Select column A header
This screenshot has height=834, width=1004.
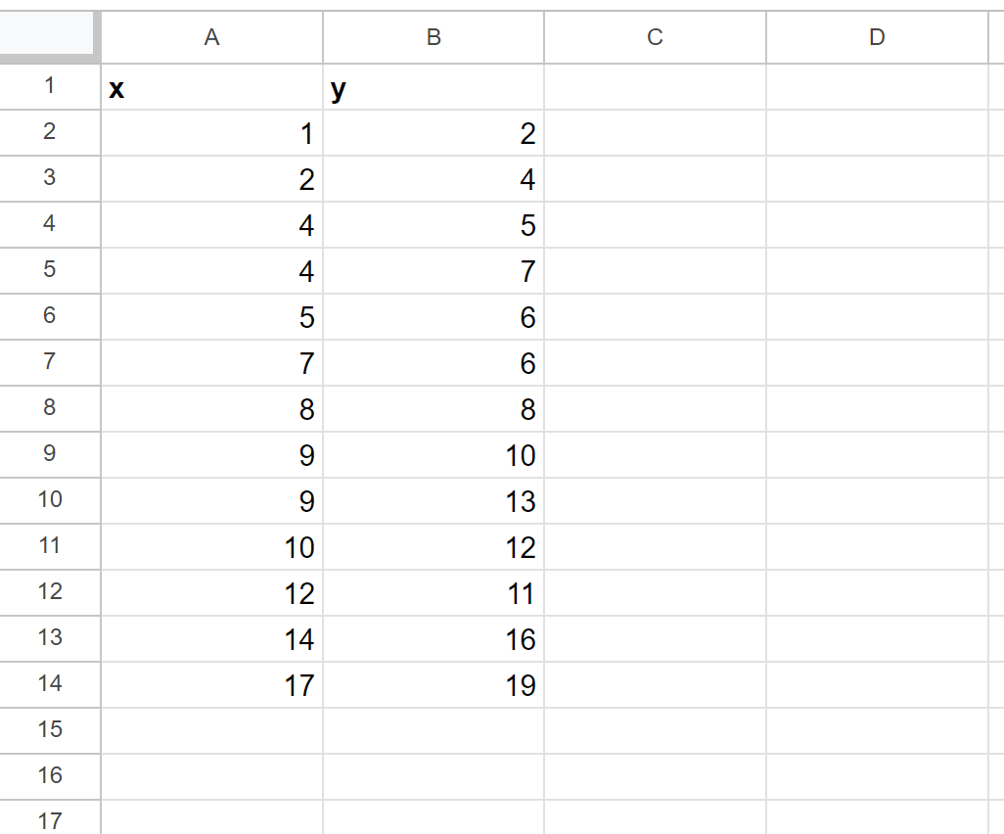coord(212,37)
